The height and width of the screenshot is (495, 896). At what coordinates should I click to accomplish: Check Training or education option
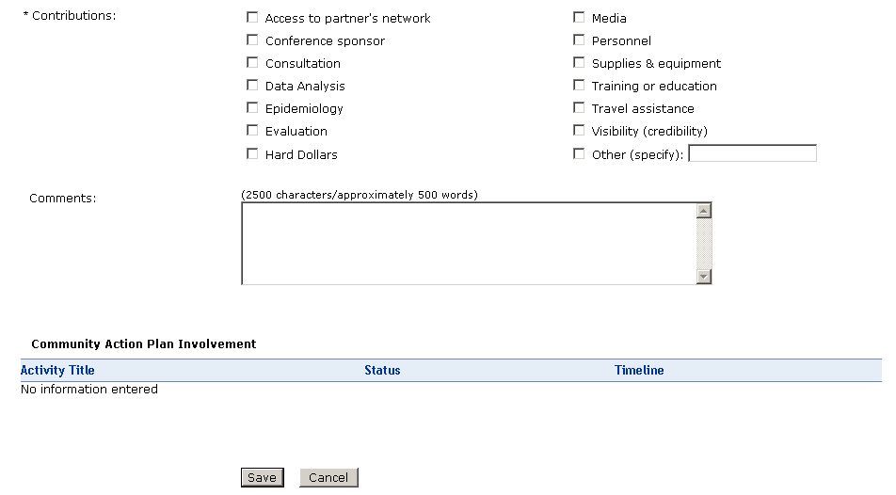579,86
